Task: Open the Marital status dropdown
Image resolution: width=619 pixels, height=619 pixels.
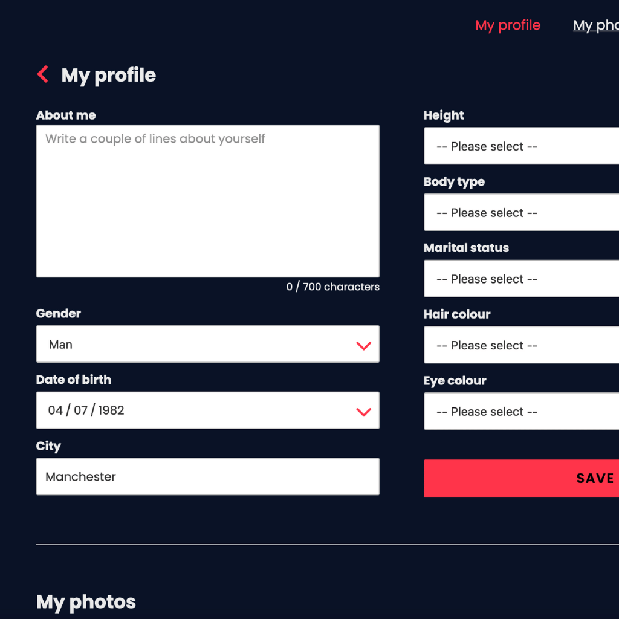Action: [x=521, y=279]
